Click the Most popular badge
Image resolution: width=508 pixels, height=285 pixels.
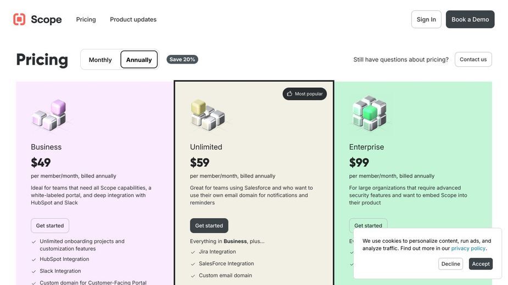point(305,94)
